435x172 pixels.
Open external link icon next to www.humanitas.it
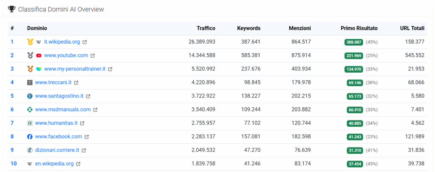(82, 123)
